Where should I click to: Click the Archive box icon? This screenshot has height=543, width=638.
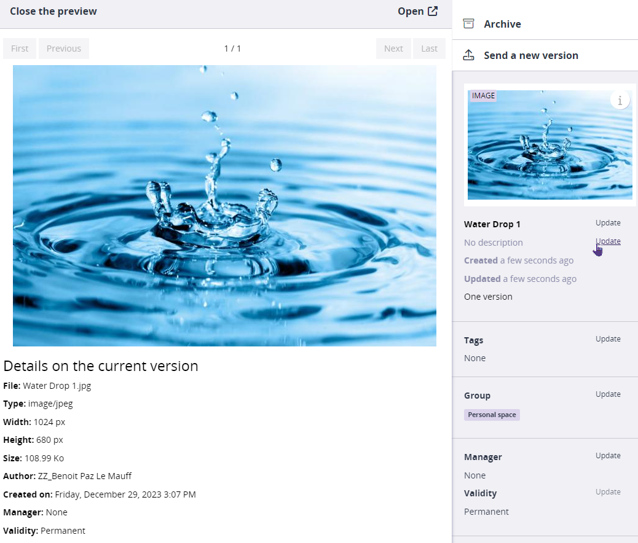468,24
